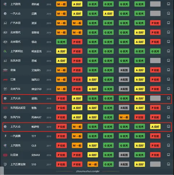Click the green G 优秀 badge in the 领动 row's first column
Screen dimensions: 174x175
coord(61,42)
